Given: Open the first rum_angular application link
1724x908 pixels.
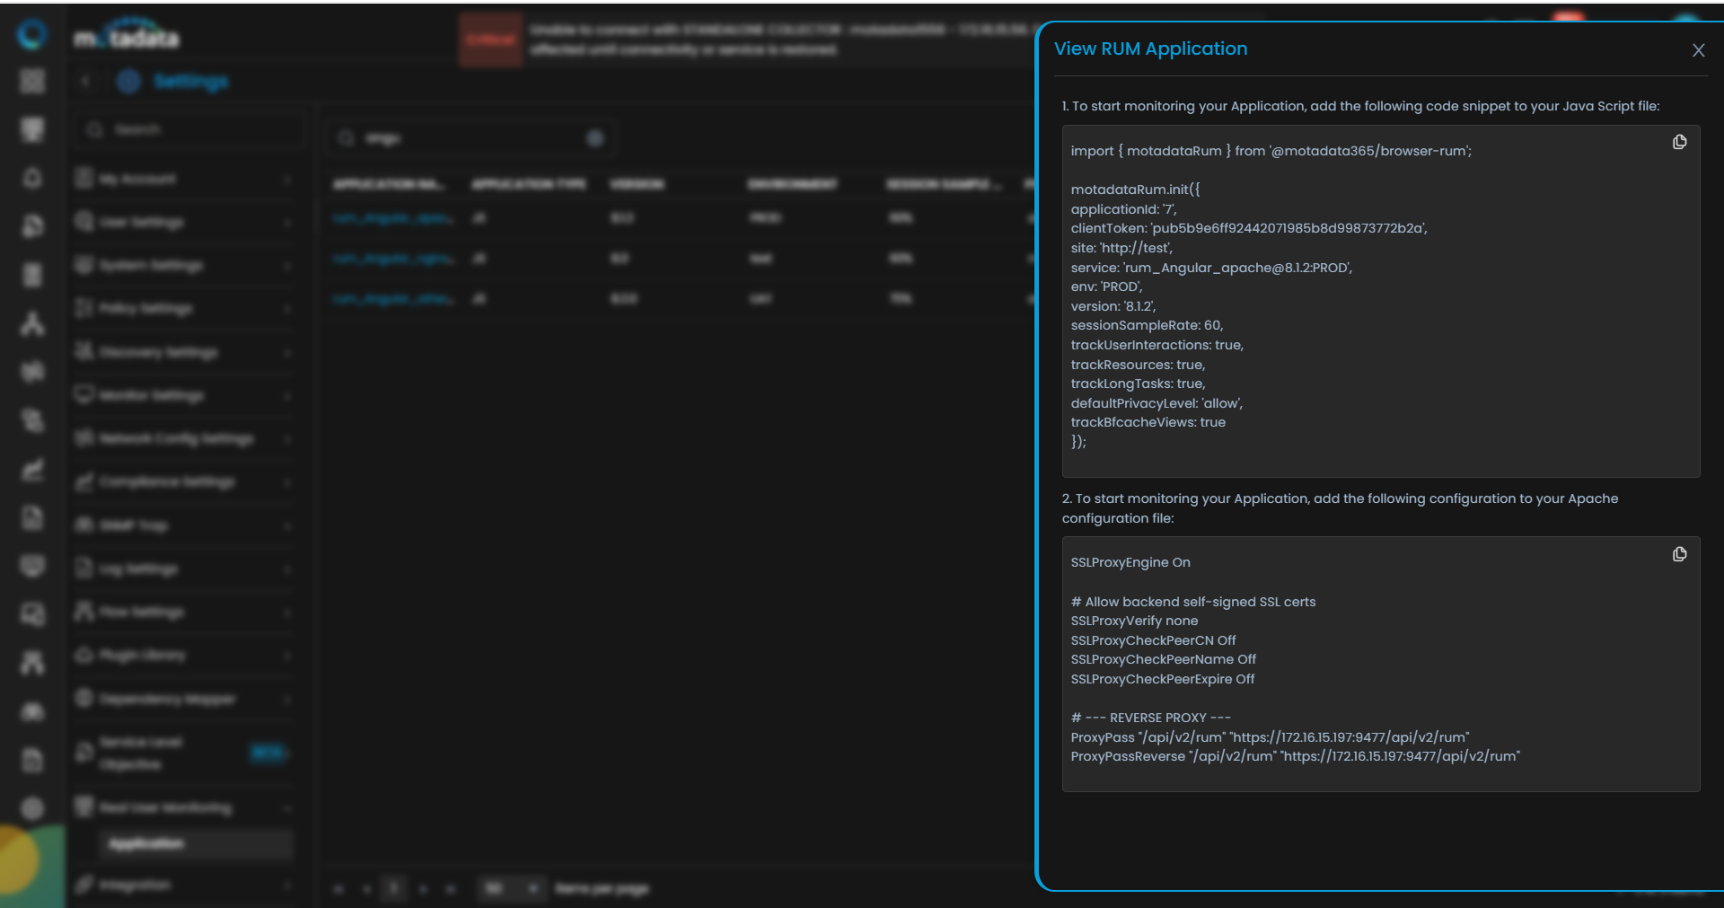Looking at the screenshot, I should point(393,218).
